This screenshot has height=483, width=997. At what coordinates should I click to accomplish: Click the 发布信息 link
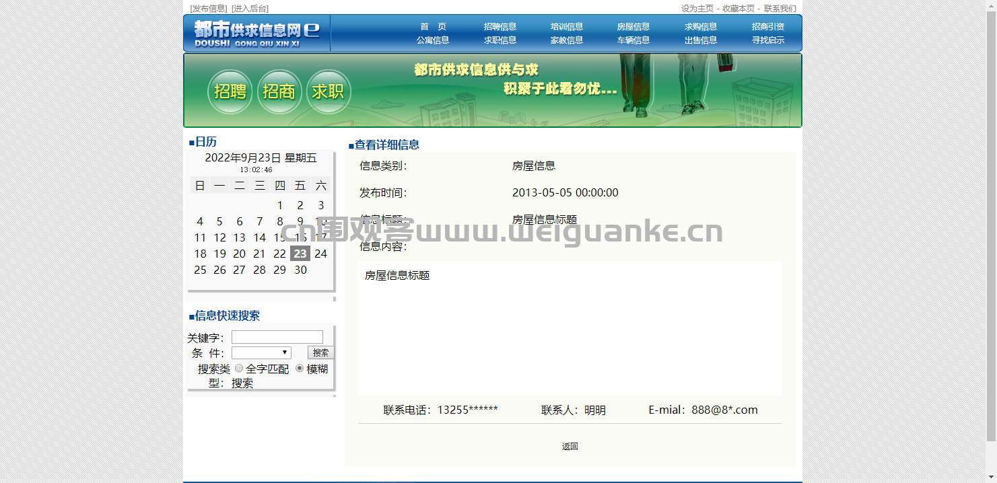(209, 9)
